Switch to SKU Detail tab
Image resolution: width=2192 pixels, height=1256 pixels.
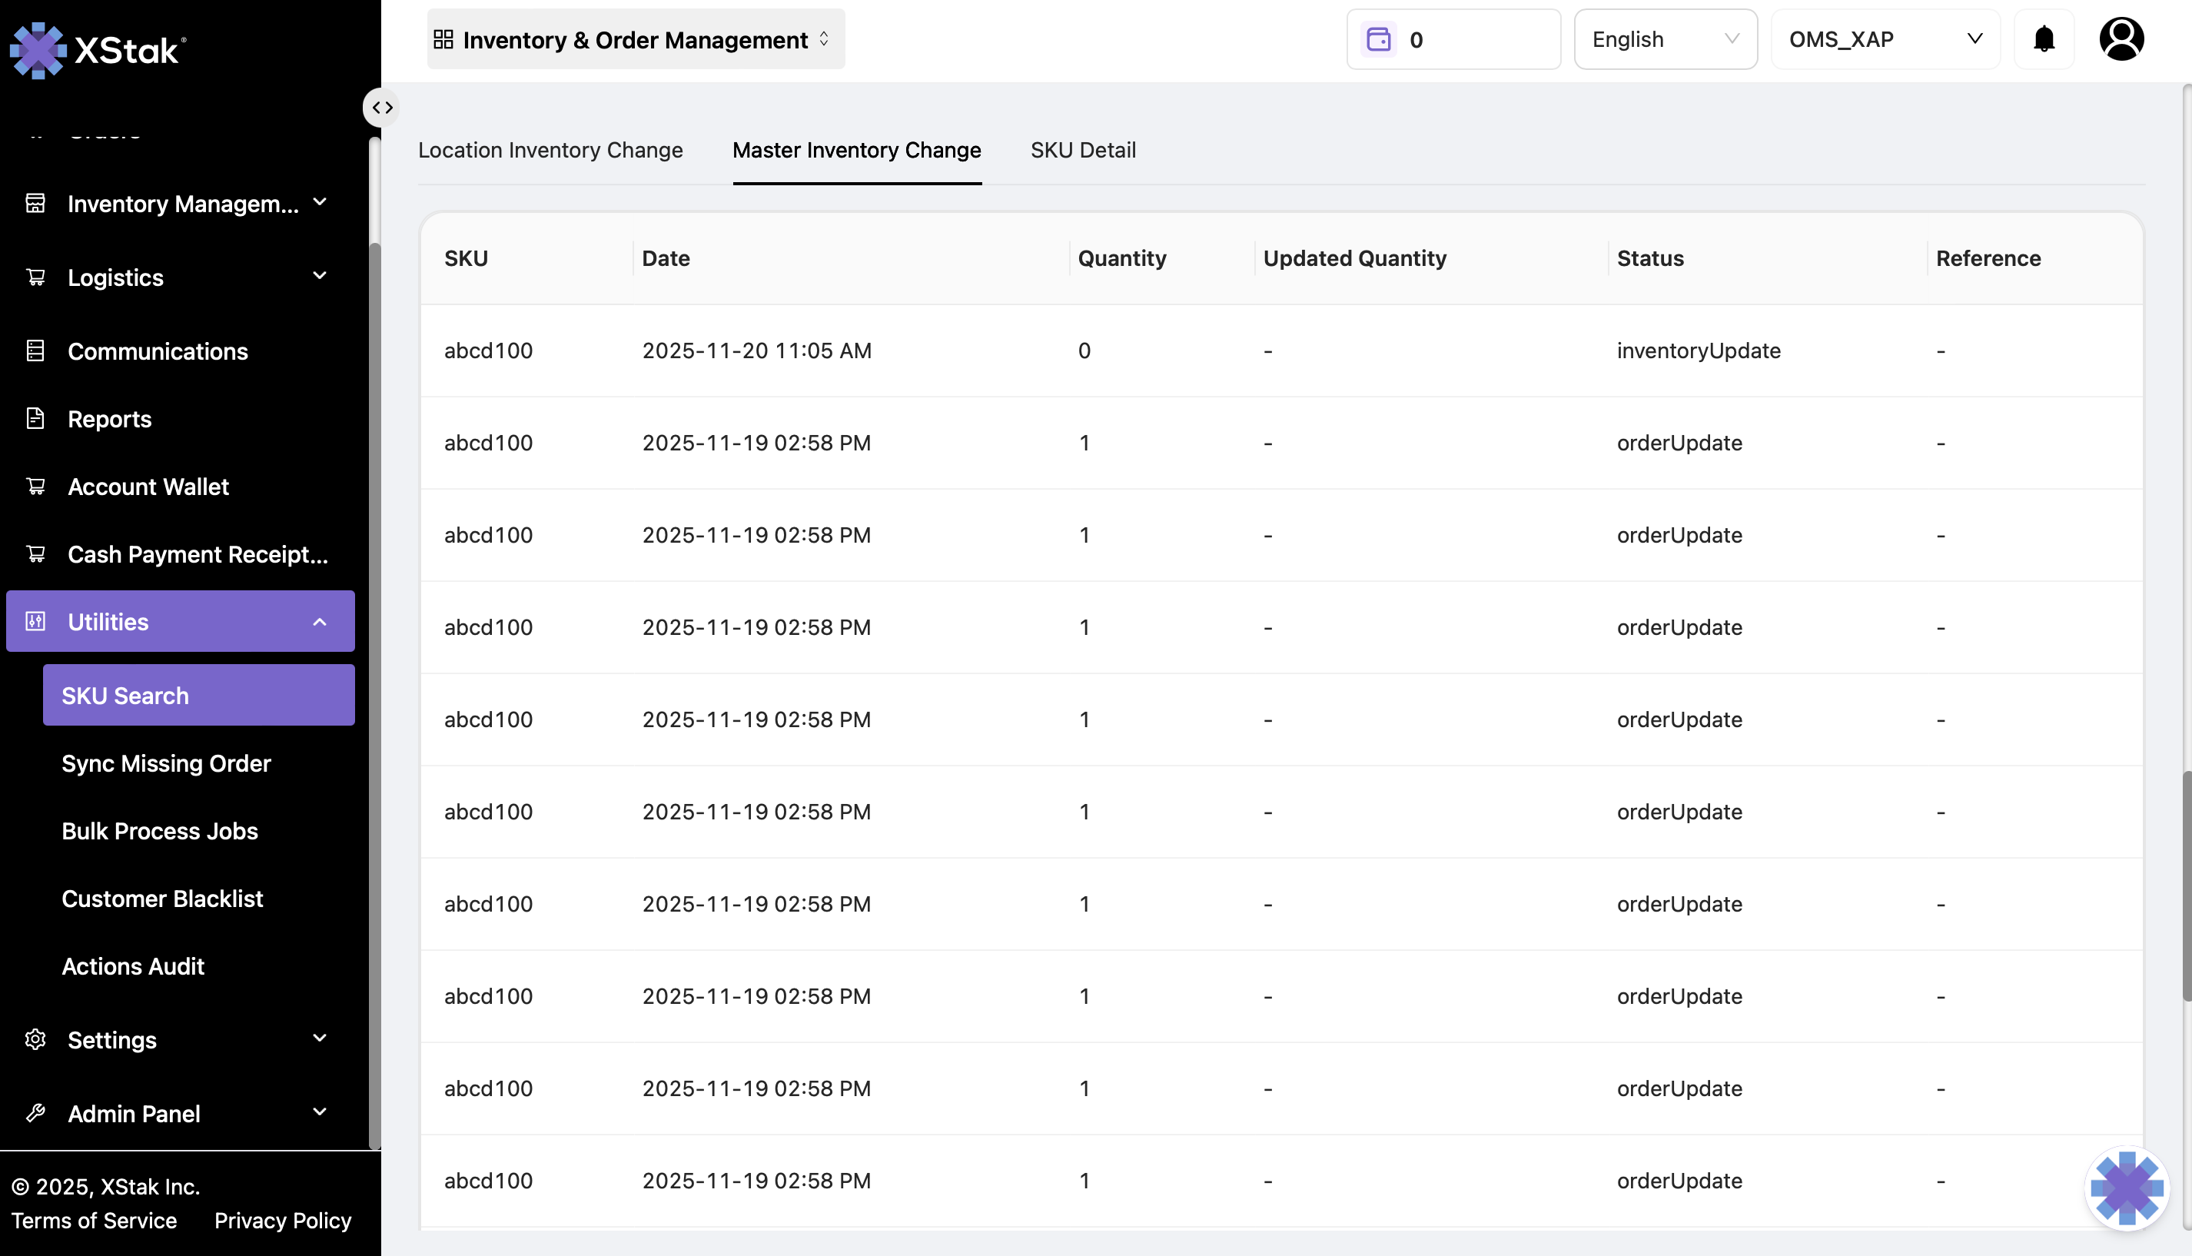point(1082,150)
